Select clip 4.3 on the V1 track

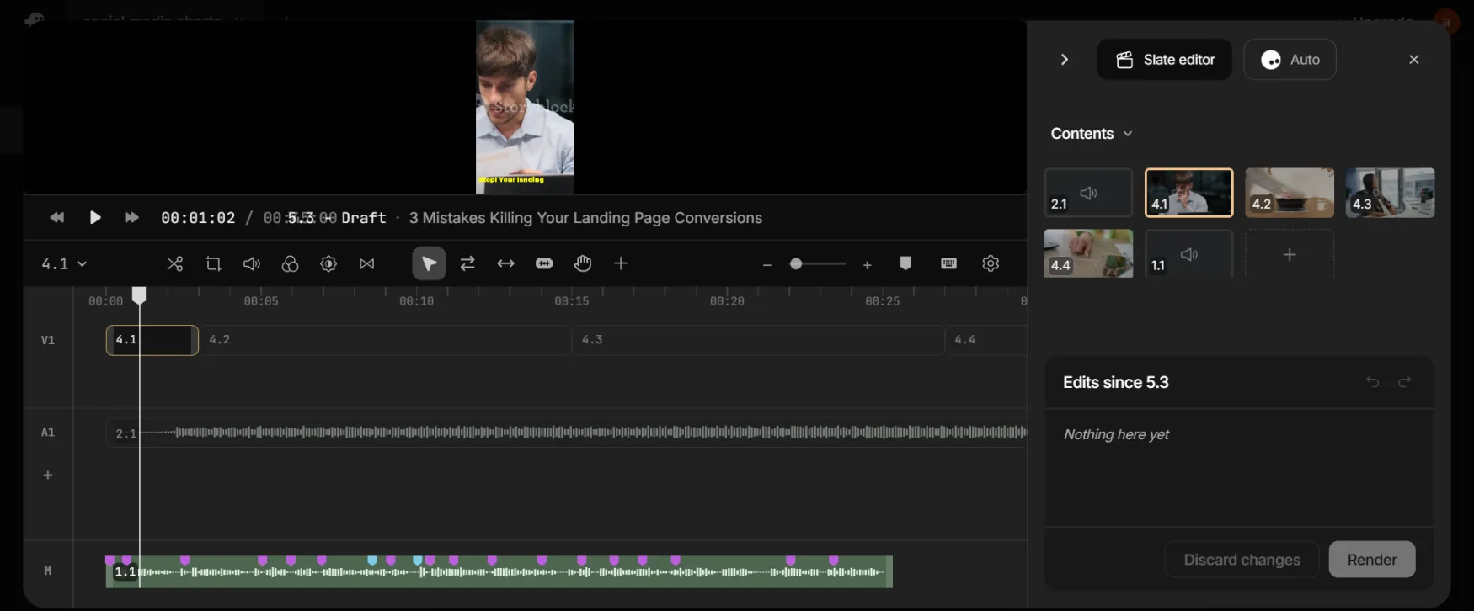pos(758,340)
